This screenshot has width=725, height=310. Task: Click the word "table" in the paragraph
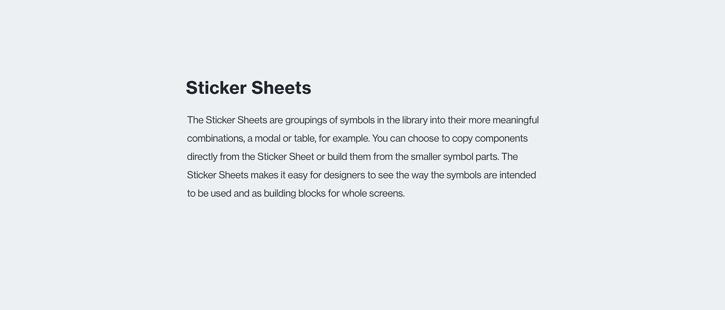click(x=304, y=138)
